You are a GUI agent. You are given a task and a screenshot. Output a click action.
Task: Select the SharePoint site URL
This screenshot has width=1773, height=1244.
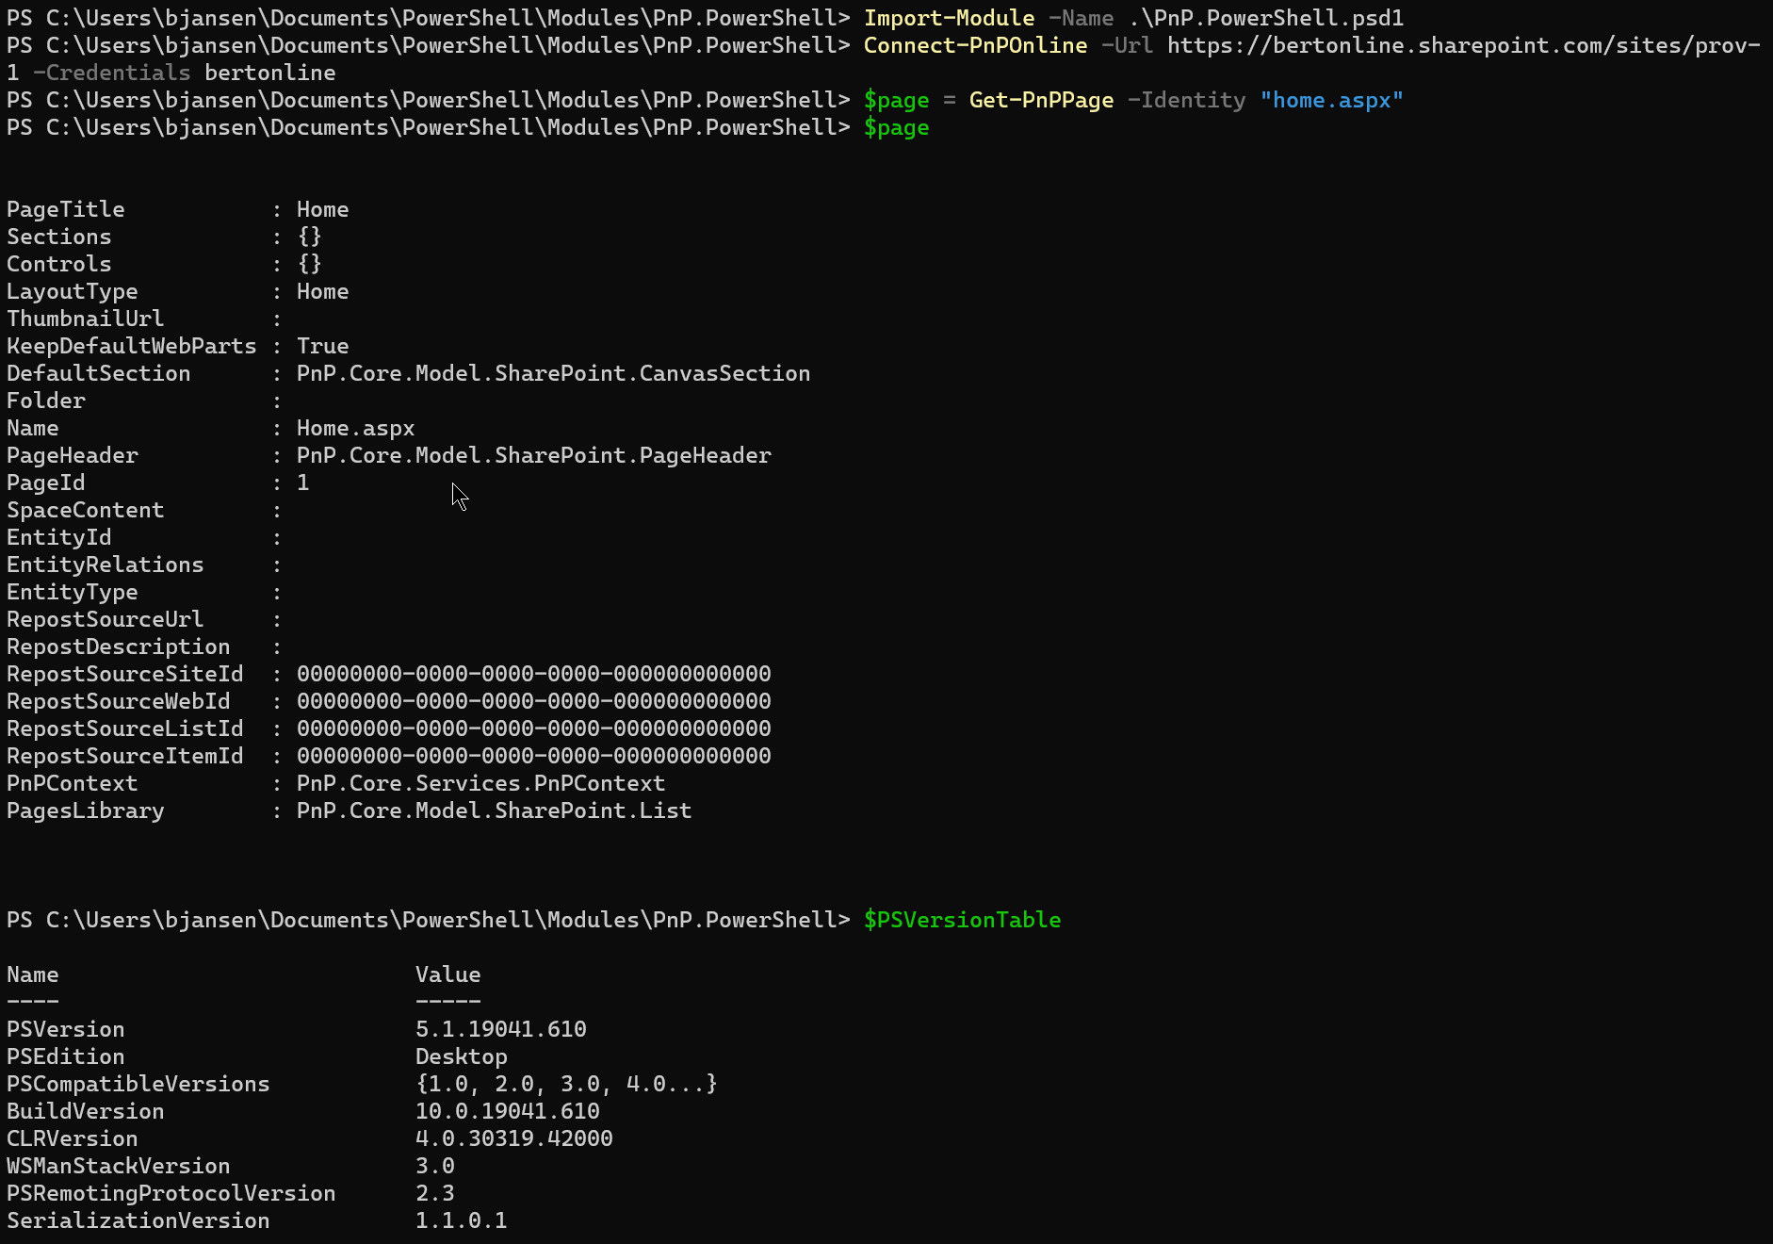coord(1460,45)
